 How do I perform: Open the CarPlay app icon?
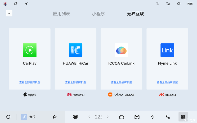[x=30, y=50]
